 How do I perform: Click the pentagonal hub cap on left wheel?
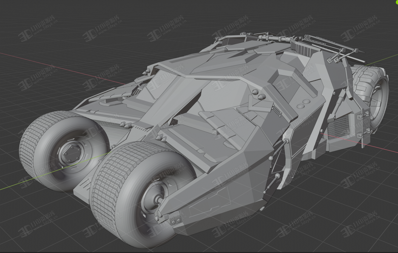71,154
